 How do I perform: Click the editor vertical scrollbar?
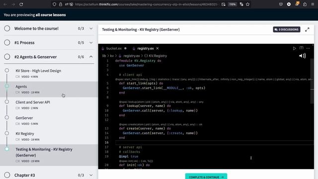coord(312,81)
